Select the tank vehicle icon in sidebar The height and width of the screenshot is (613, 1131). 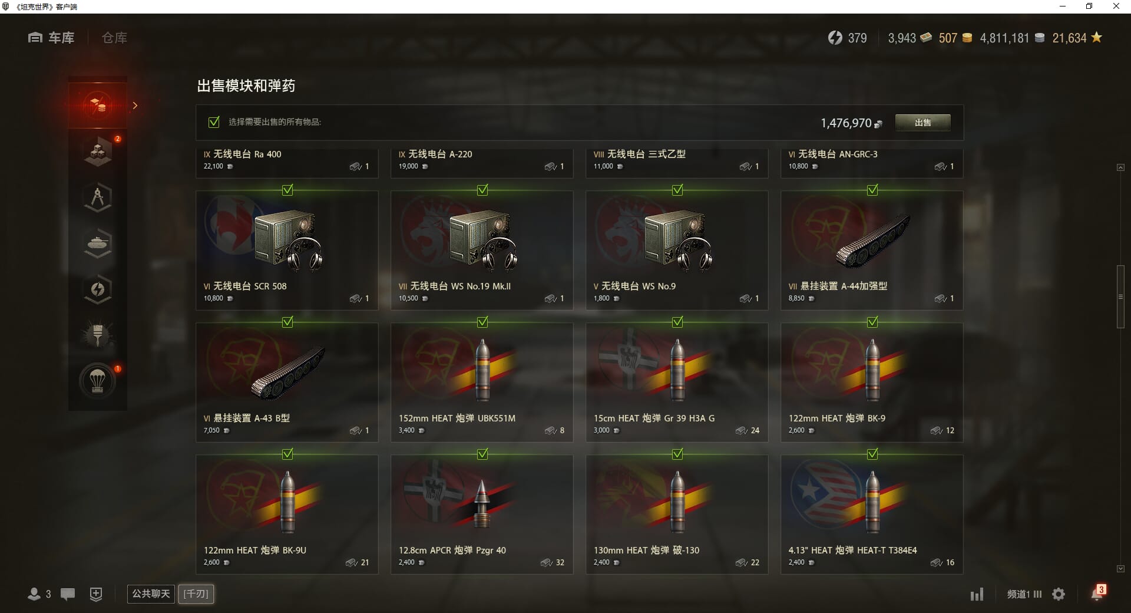pyautogui.click(x=98, y=243)
